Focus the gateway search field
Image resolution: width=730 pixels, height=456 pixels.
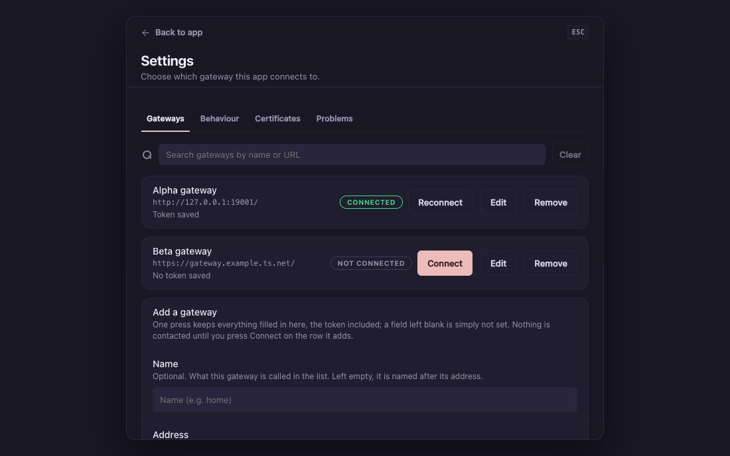coord(352,154)
